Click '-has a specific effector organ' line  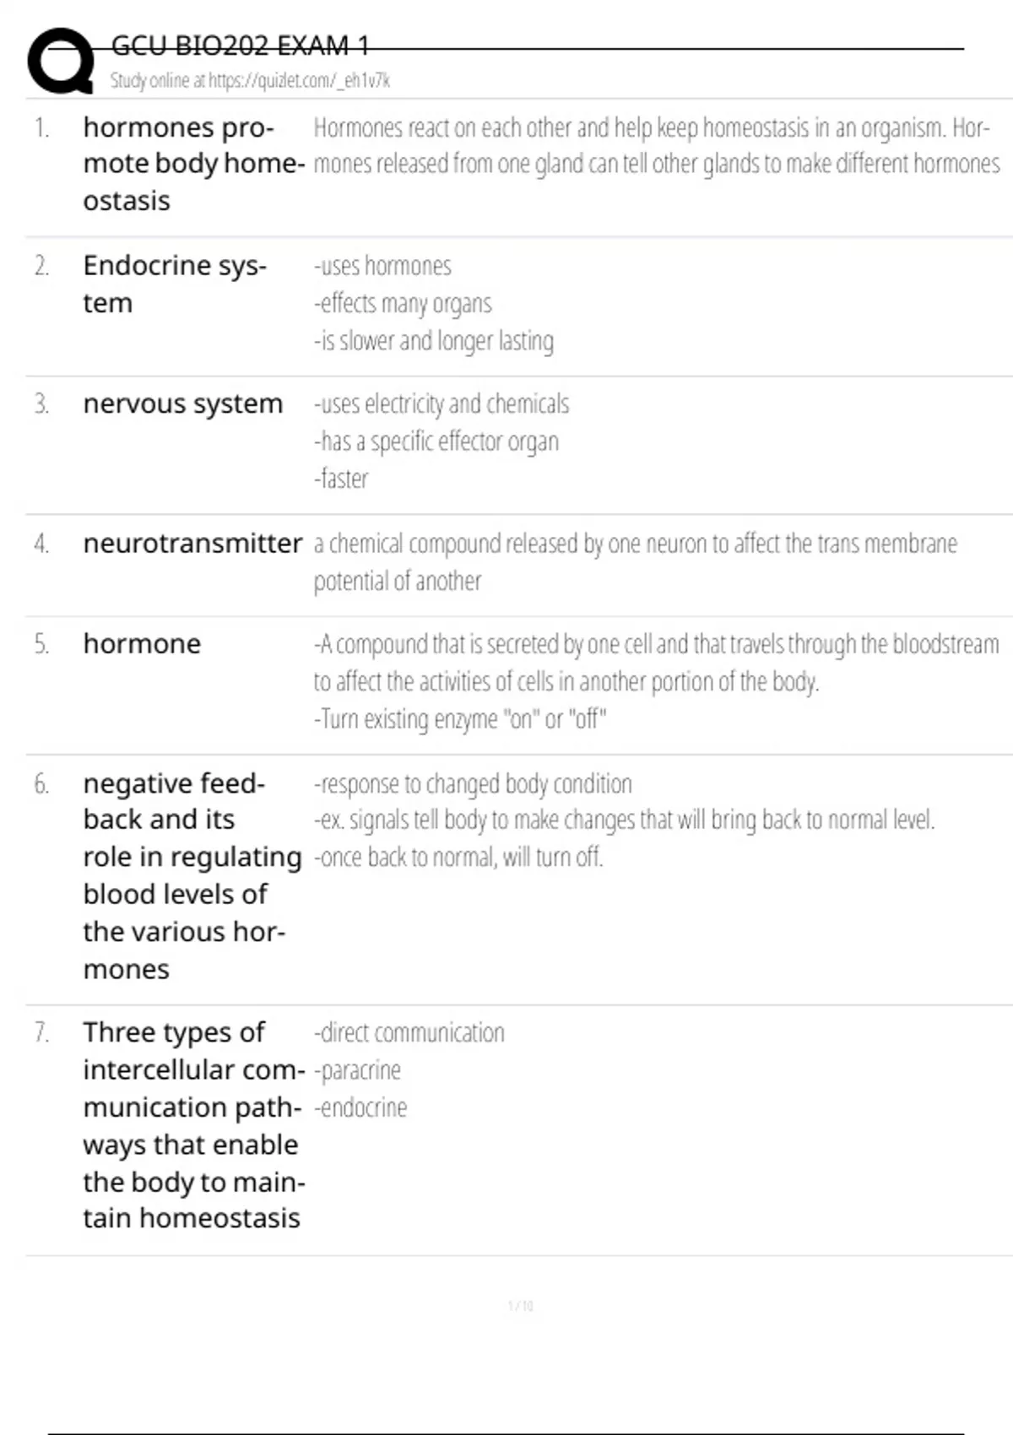(x=436, y=441)
